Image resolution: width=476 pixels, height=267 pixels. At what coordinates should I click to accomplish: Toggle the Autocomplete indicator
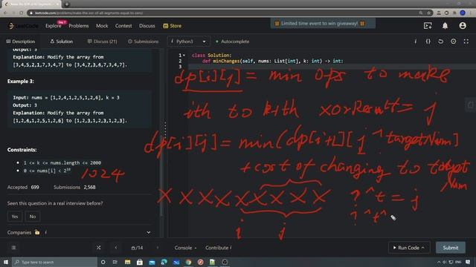click(232, 42)
